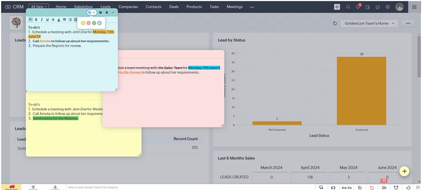Open the marketplace store icon
Viewport: 422px width, 190px height.
[x=377, y=7]
